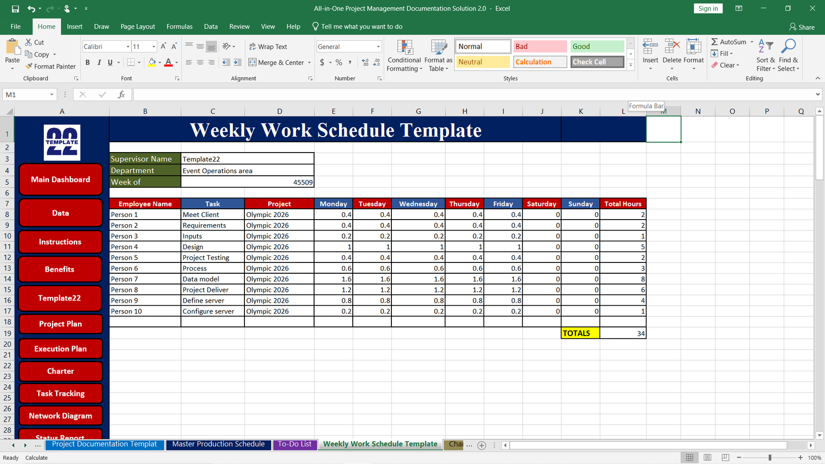This screenshot has height=464, width=825.
Task: Increase font size with the large A
Action: (163, 46)
